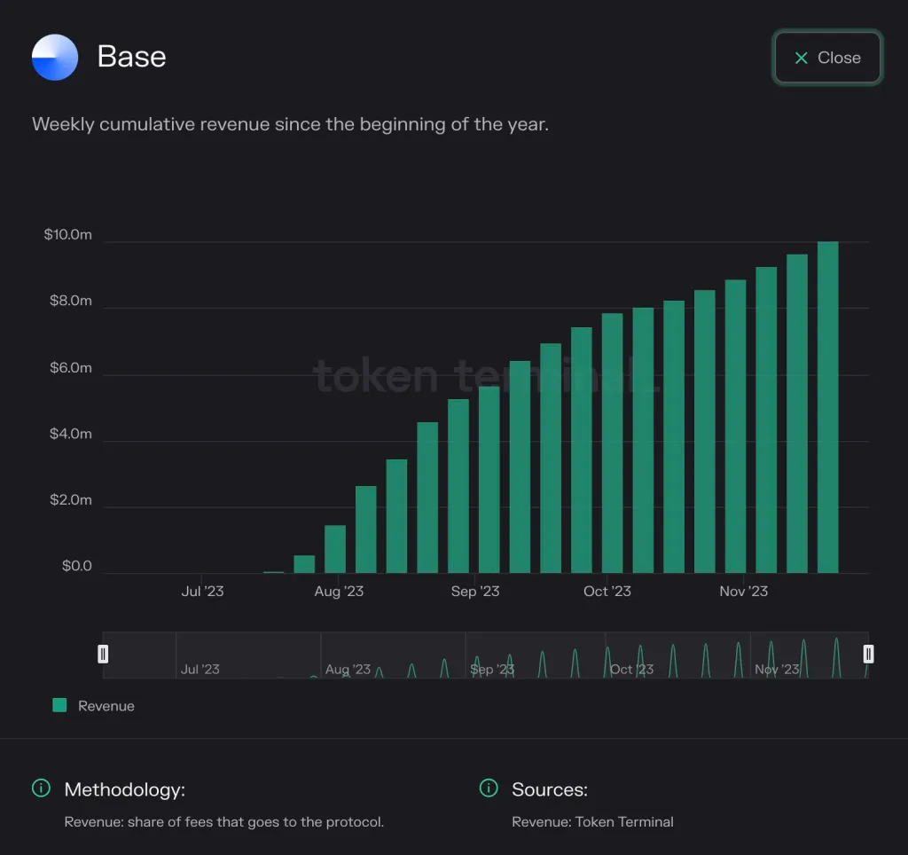Grab the left range selector handle
Screen dimensions: 908x855
point(103,655)
